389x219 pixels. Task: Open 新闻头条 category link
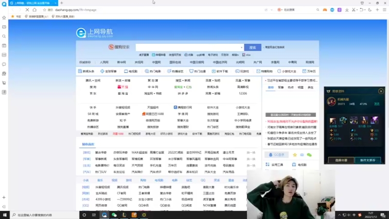[86, 71]
